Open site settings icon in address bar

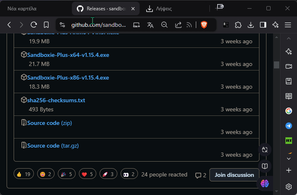(62, 25)
